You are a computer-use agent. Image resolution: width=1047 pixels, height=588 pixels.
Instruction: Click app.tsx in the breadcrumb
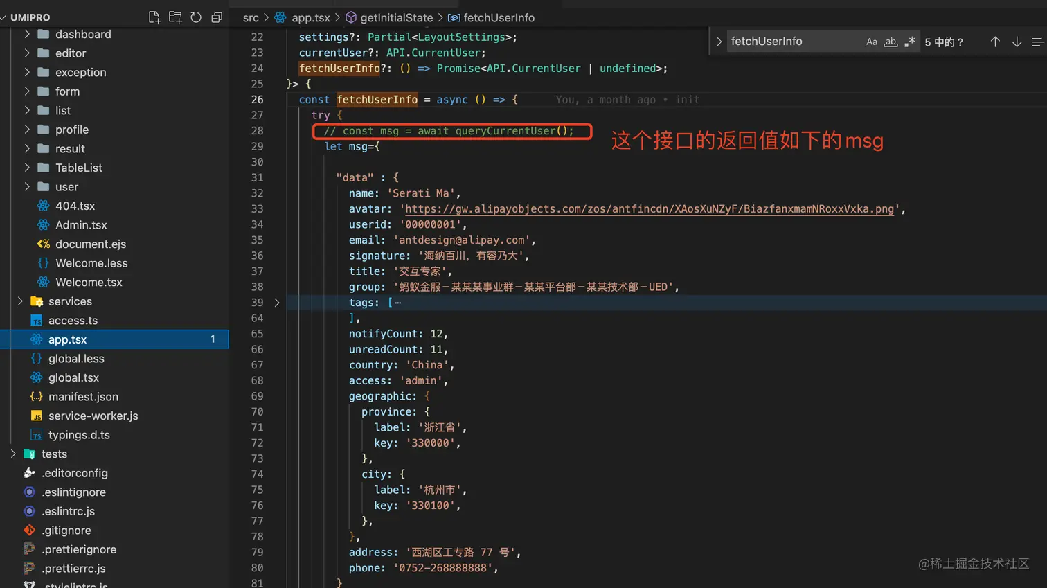tap(310, 18)
